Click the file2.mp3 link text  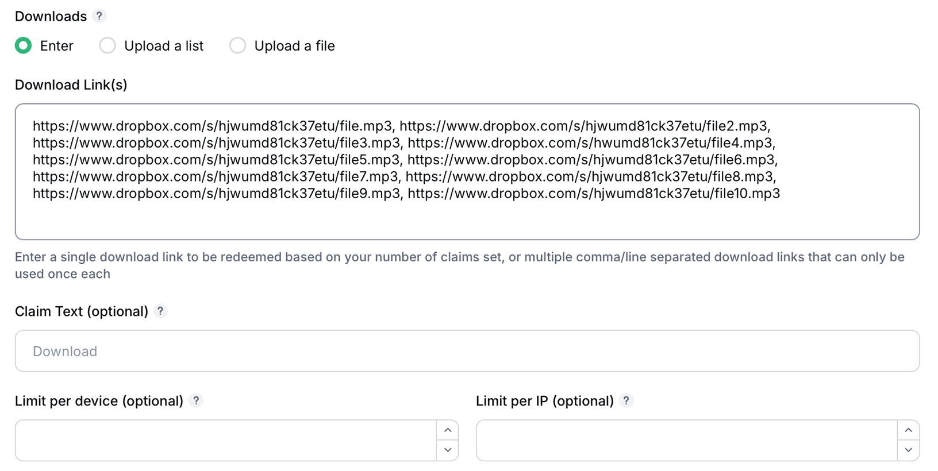point(585,126)
